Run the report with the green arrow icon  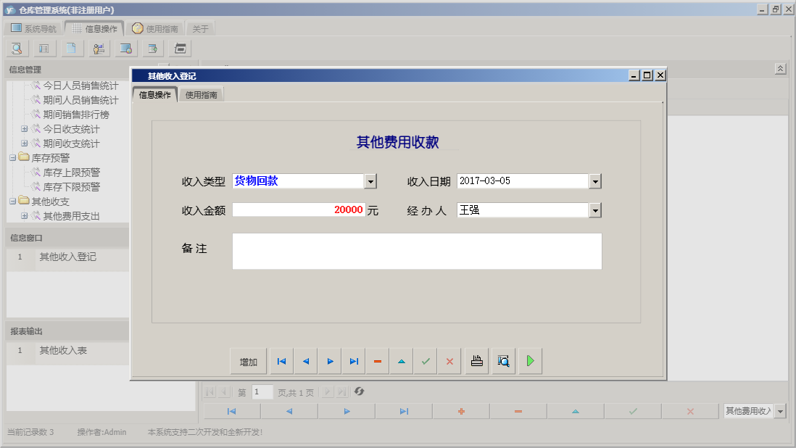(529, 360)
